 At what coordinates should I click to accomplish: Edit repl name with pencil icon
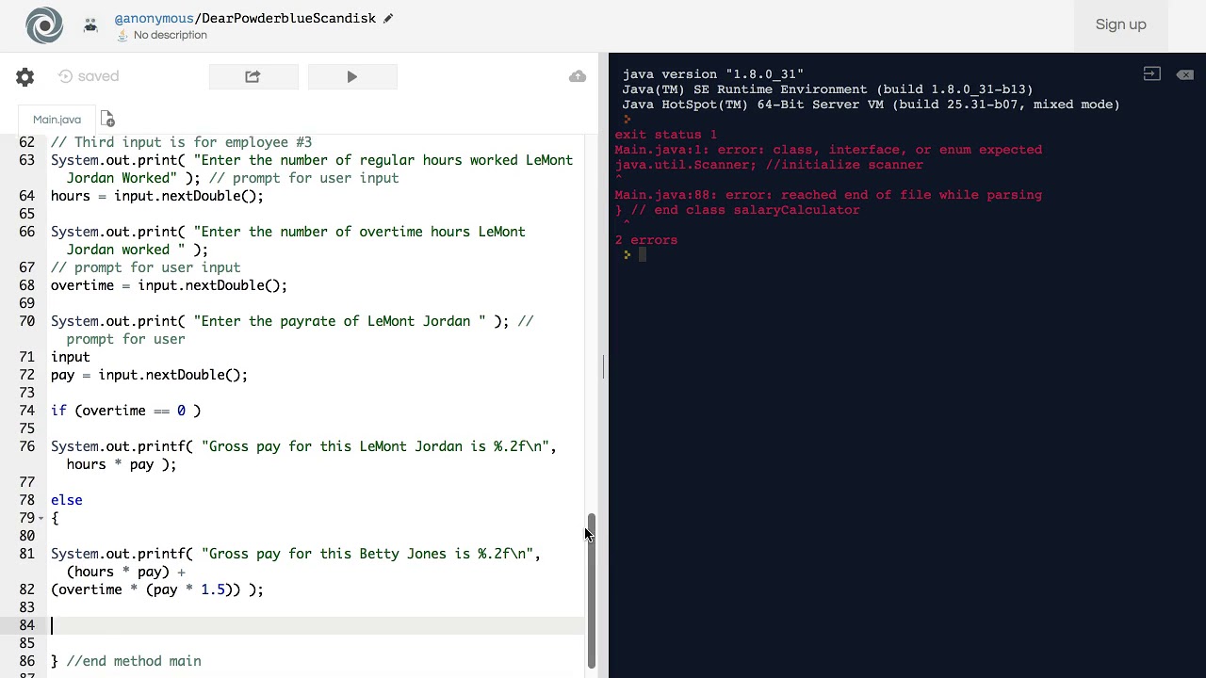[x=387, y=18]
